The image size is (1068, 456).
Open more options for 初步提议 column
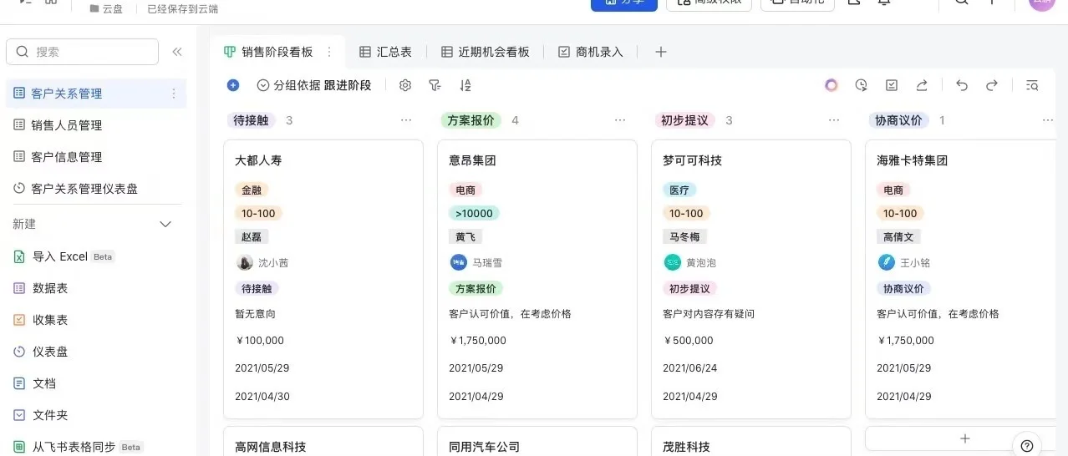tap(834, 120)
